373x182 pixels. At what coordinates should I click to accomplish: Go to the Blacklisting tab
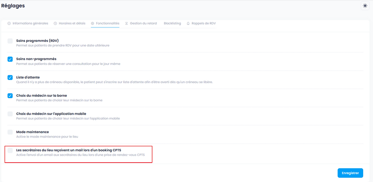[172, 23]
